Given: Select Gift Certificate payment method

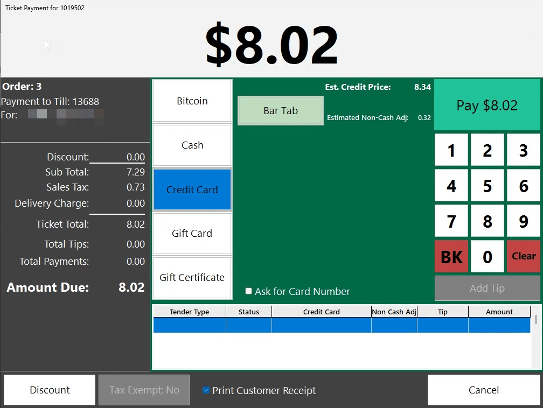Looking at the screenshot, I should 192,277.
